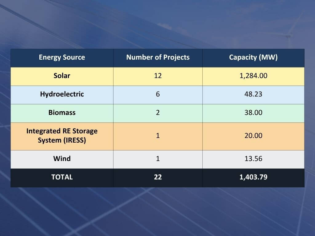Click the TOTAL row label
Image resolution: width=315 pixels, height=236 pixels.
(x=62, y=177)
